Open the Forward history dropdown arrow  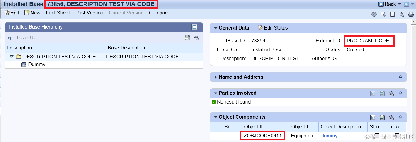click(412, 4)
